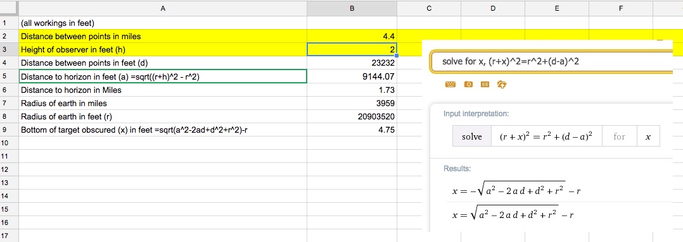Click cell with value 4.75
Viewport: 683px width, 242px height.
tap(352, 130)
